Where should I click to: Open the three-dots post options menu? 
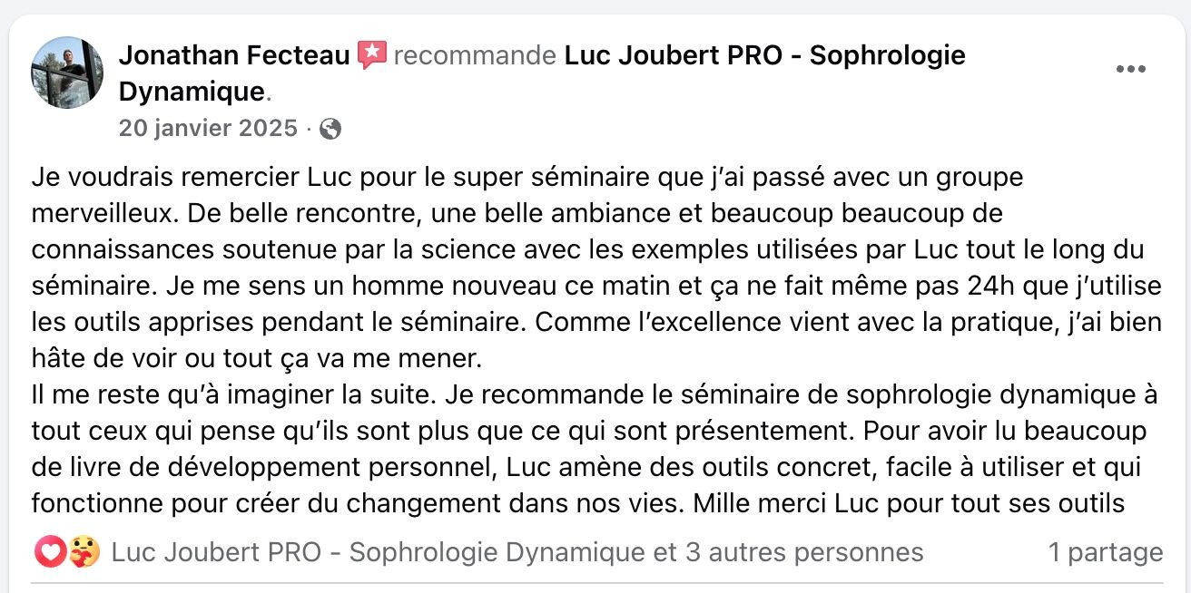[1130, 70]
